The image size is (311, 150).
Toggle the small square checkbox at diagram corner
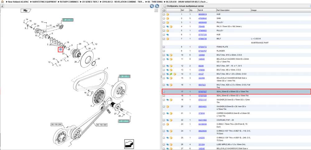pos(156,11)
